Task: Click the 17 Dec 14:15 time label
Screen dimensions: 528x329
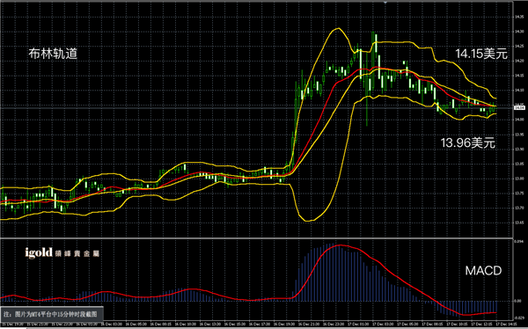Action: [508, 324]
